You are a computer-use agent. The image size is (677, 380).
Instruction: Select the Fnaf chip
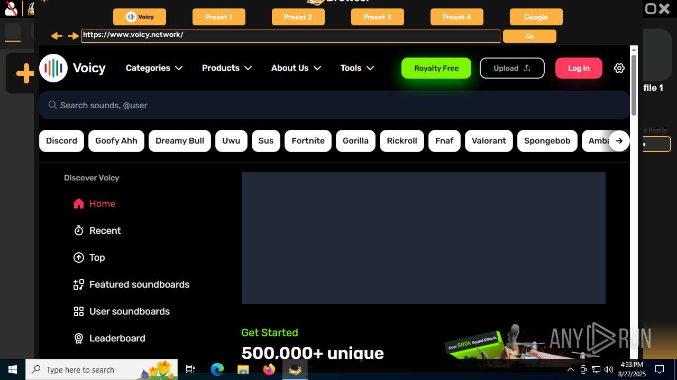pos(444,141)
